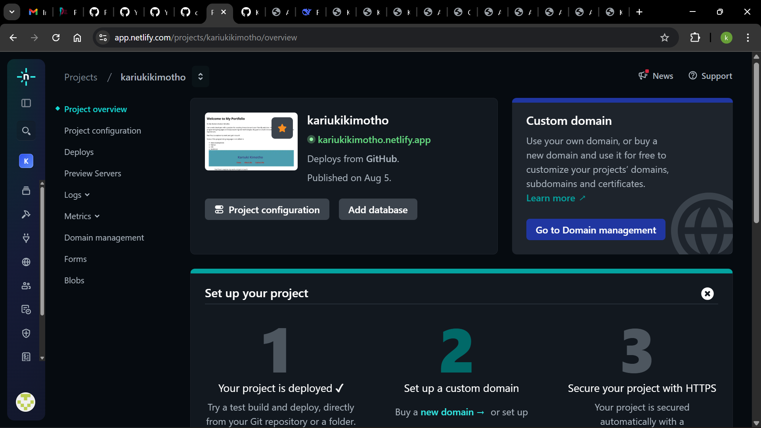Click the sidebar scroll down arrow

[42, 358]
